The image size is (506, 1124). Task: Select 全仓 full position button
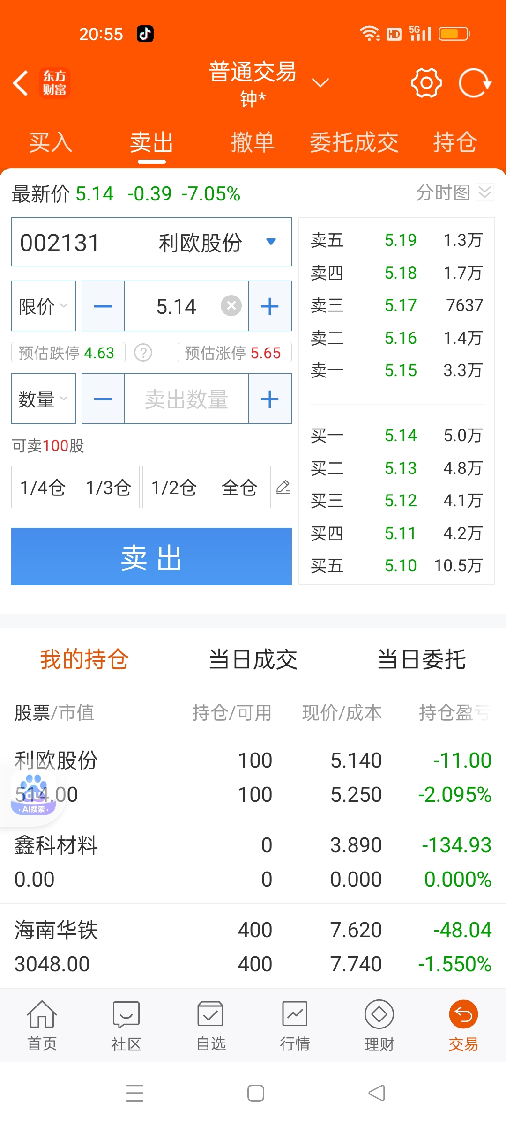(x=239, y=487)
